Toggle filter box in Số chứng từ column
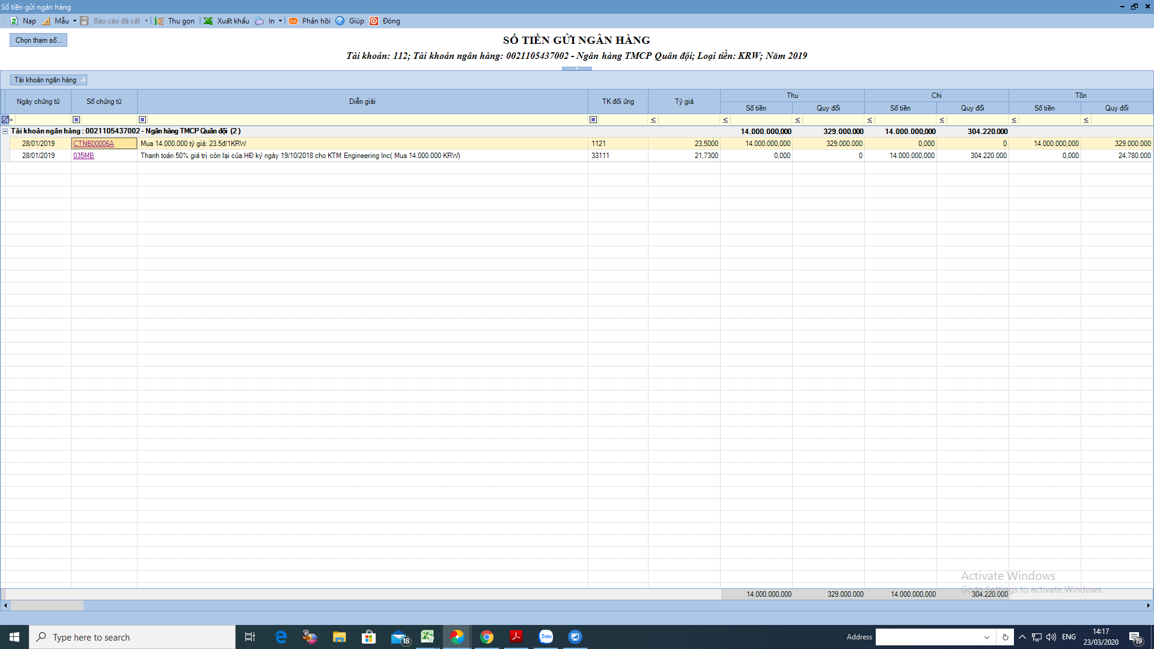Viewport: 1154px width, 649px height. pyautogui.click(x=76, y=120)
